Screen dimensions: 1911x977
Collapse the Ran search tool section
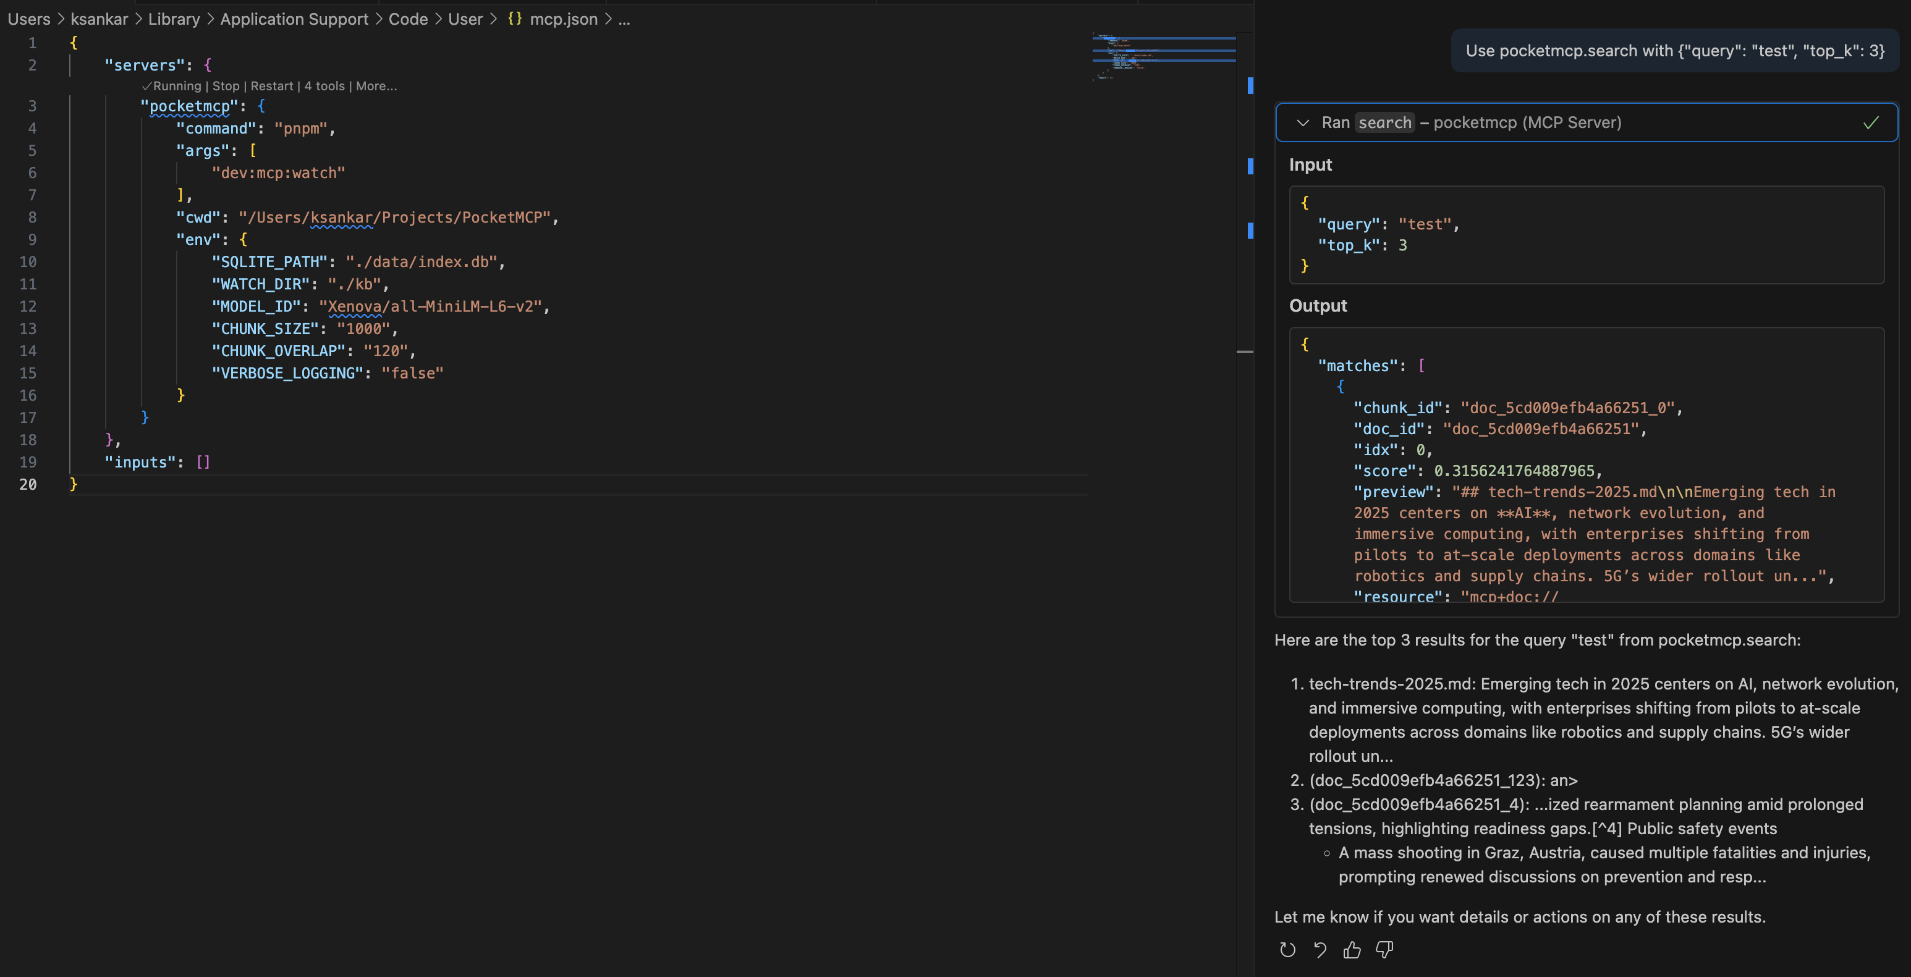1303,122
